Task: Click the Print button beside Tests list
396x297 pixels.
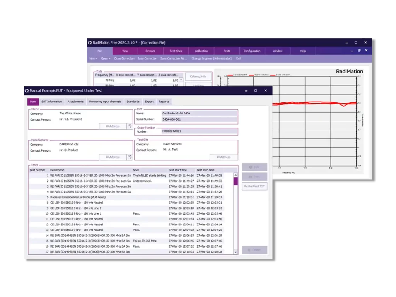Action: pos(254,176)
